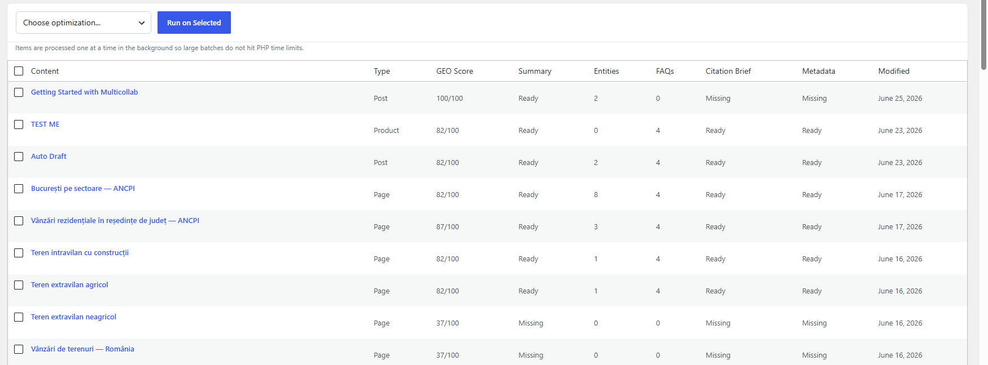Image resolution: width=988 pixels, height=365 pixels.
Task: Click the 100/100 GEO score value
Action: pyautogui.click(x=449, y=99)
